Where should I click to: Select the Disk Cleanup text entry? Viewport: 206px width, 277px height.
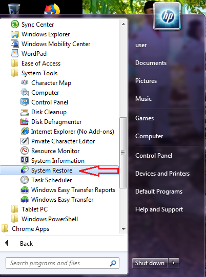click(x=49, y=112)
